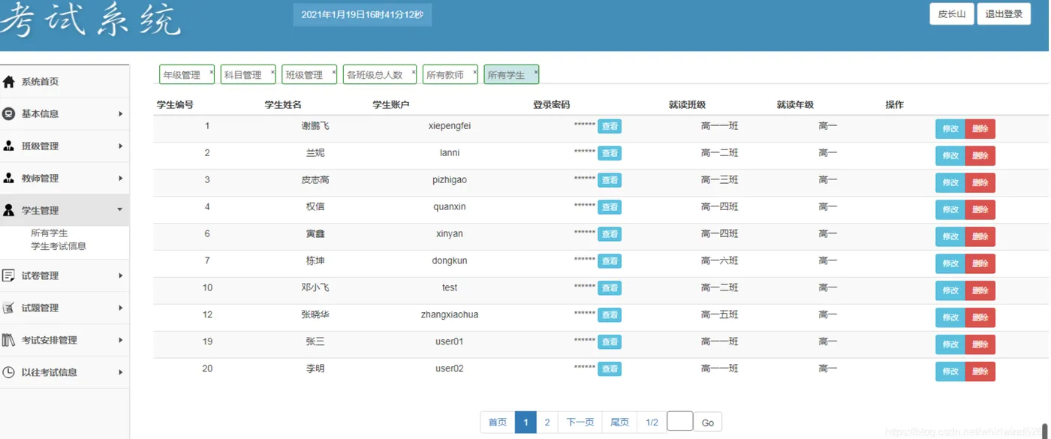Image resolution: width=1051 pixels, height=439 pixels.
Task: Click 查看 in the pizhigao row
Action: coord(610,180)
